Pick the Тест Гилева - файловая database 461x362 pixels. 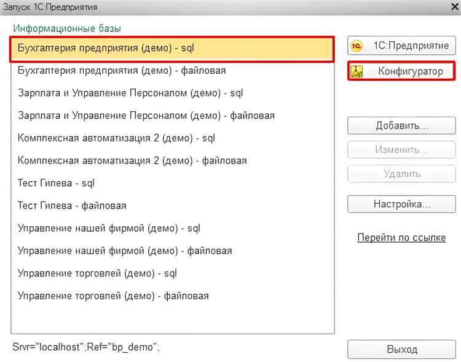pyautogui.click(x=72, y=205)
